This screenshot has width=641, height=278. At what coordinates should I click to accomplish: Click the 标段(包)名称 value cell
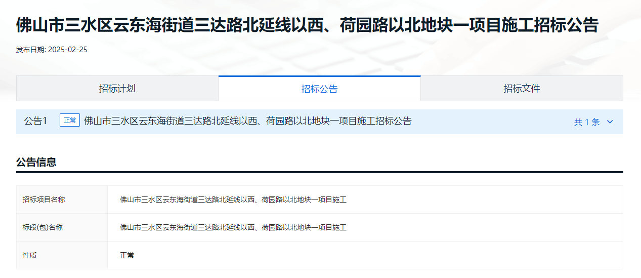click(x=365, y=227)
